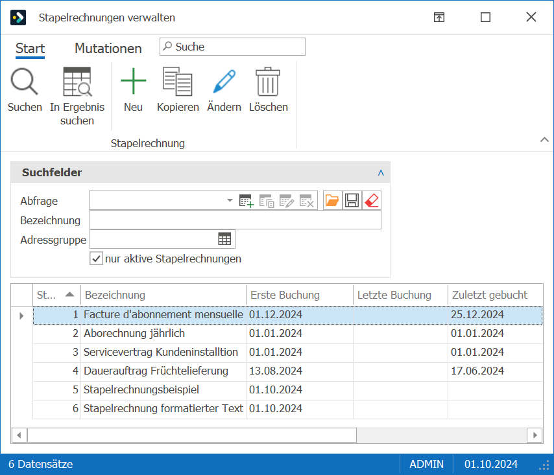The image size is (554, 475).
Task: Click the delete query icon
Action: click(306, 201)
